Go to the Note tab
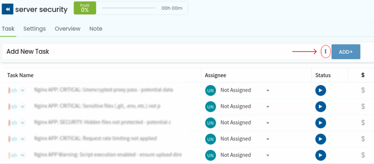374x164 pixels. tap(96, 28)
